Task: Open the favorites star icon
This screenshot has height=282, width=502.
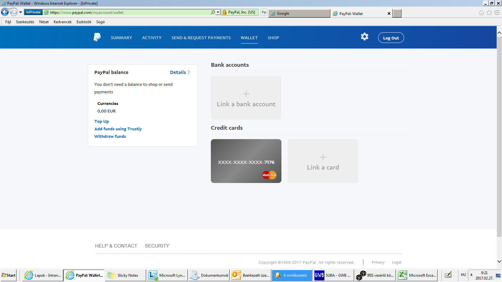Action: (489, 13)
